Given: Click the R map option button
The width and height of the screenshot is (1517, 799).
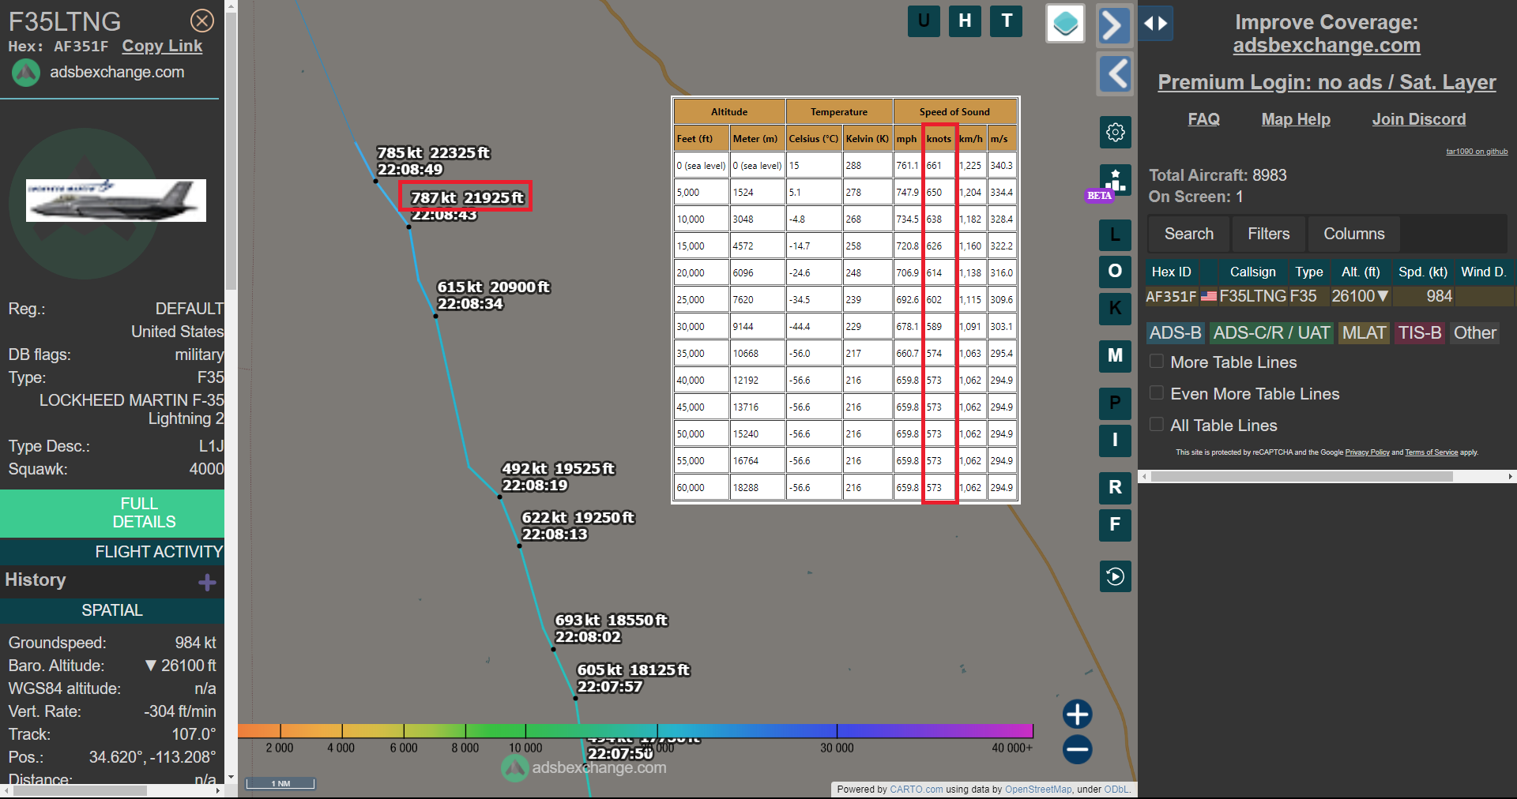Looking at the screenshot, I should click(1115, 487).
